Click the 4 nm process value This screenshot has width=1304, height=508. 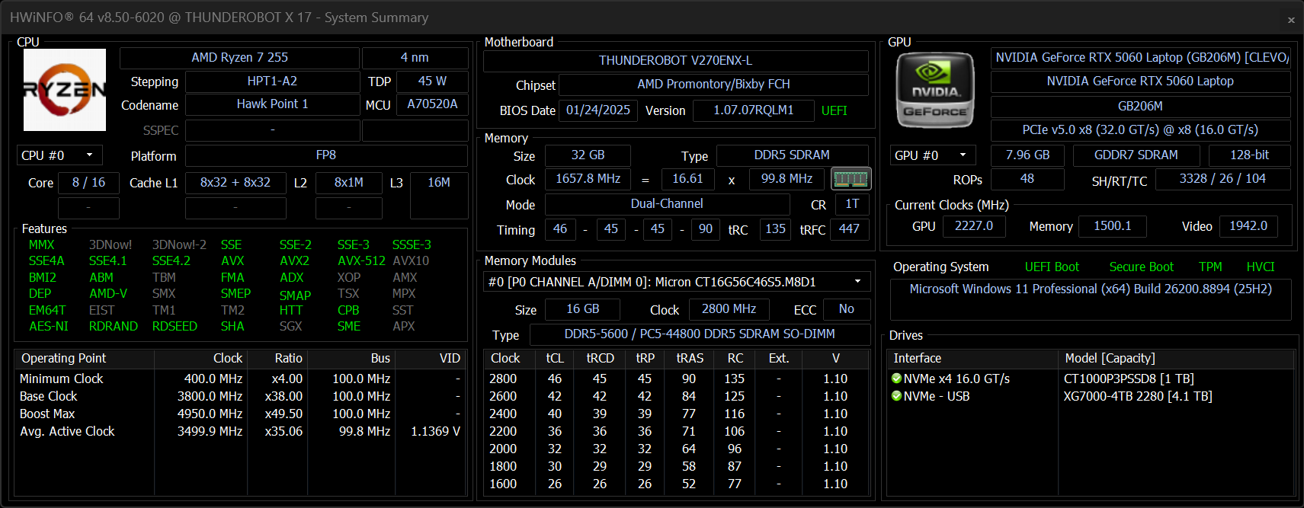click(415, 58)
